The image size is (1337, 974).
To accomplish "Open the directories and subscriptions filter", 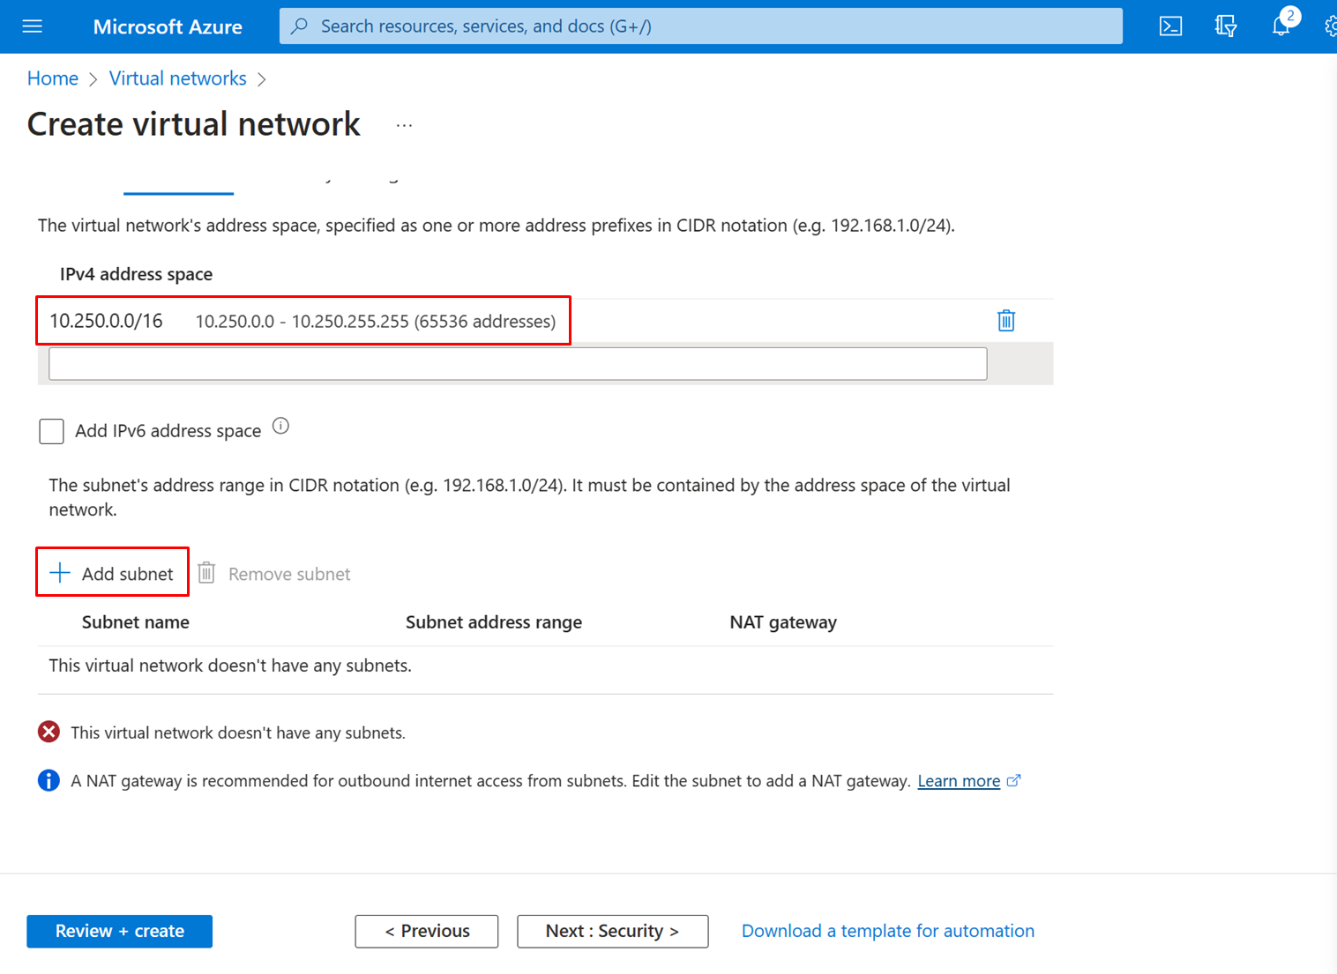I will [x=1225, y=26].
